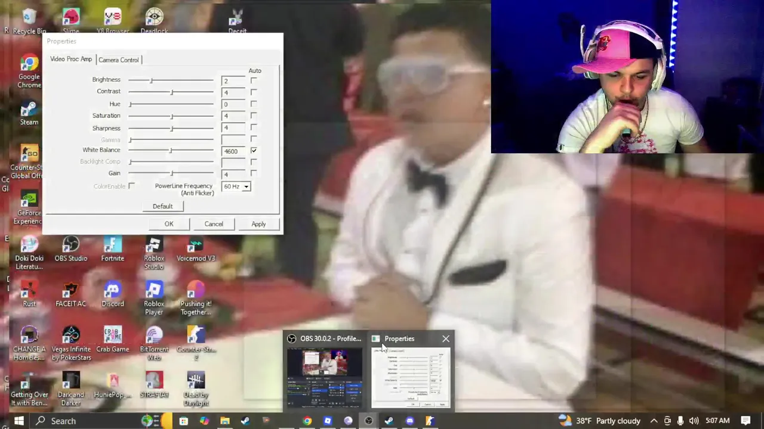Open Voicemod V3 desktop shortcut
764x429 pixels.
196,249
